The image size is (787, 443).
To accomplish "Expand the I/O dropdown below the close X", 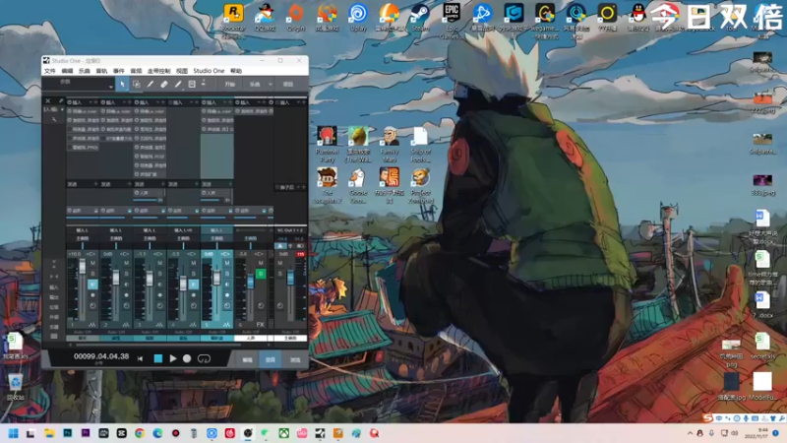I will (x=62, y=109).
